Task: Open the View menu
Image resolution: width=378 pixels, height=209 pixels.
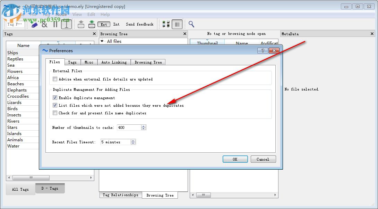Action: click(77, 15)
